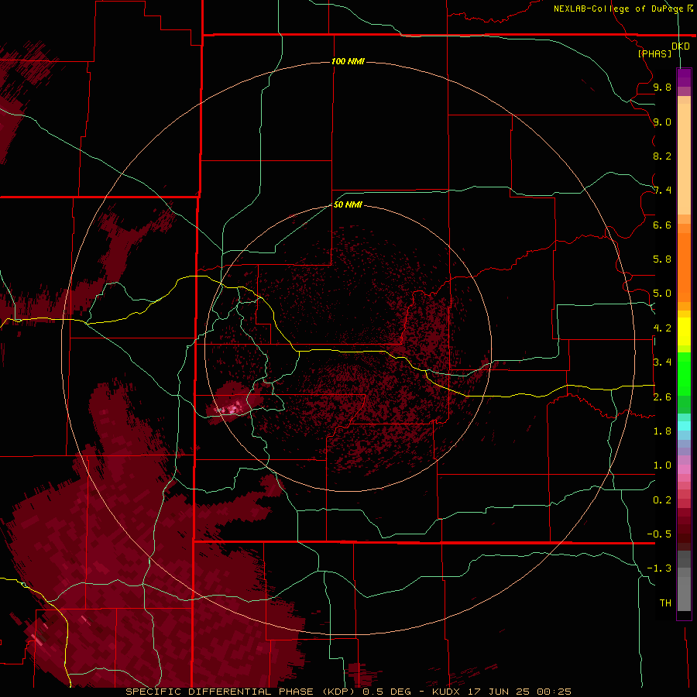This screenshot has height=697, width=697.
Task: Click the NEXLAB-College of DuPage label
Action: coord(623,9)
